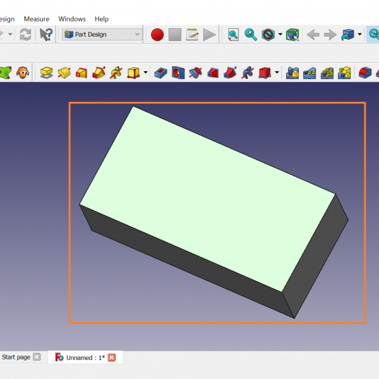Expand the subtractive primitives dropdown arrow
The width and height of the screenshot is (379, 379).
(x=277, y=73)
